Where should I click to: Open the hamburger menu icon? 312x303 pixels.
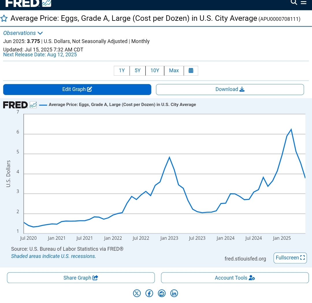pos(303,2)
